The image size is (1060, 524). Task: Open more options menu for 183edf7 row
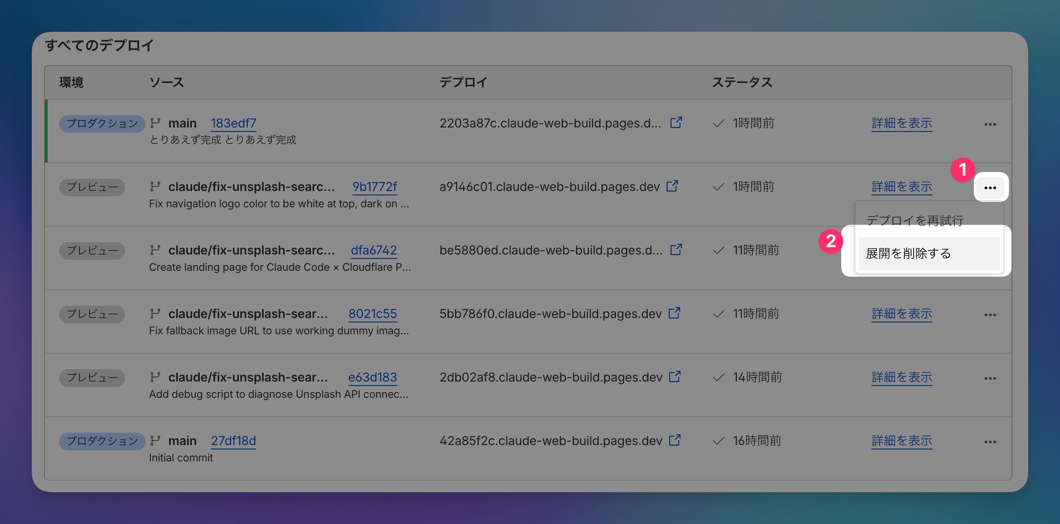point(990,124)
